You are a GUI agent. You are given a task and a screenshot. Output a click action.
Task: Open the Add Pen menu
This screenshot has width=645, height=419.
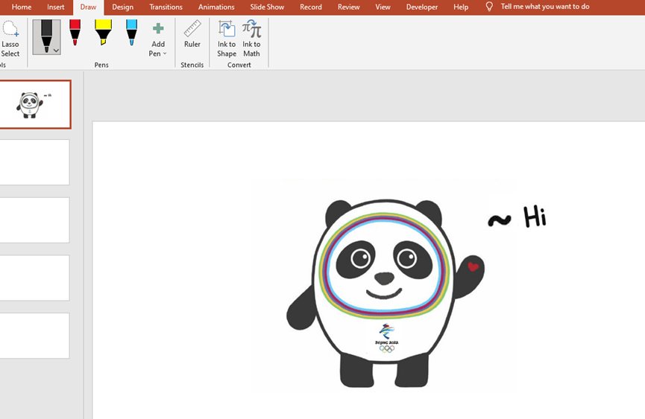tap(158, 39)
